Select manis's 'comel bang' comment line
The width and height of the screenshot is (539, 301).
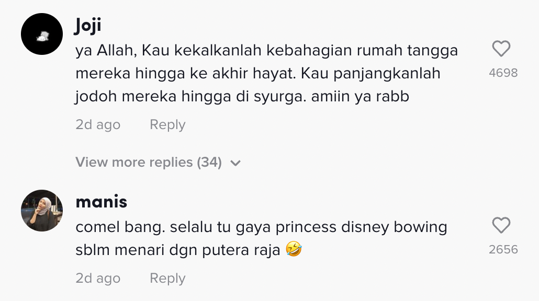tap(261, 227)
